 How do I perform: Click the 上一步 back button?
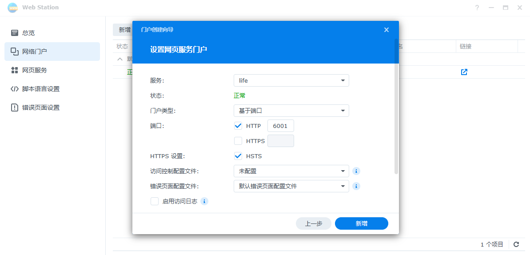tap(313, 223)
